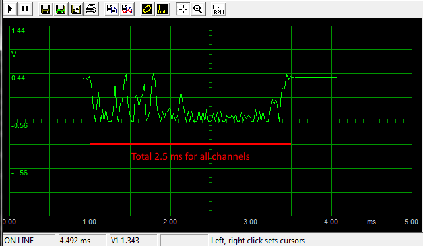
Task: Click the 0.00 time axis label
Action: click(x=9, y=222)
